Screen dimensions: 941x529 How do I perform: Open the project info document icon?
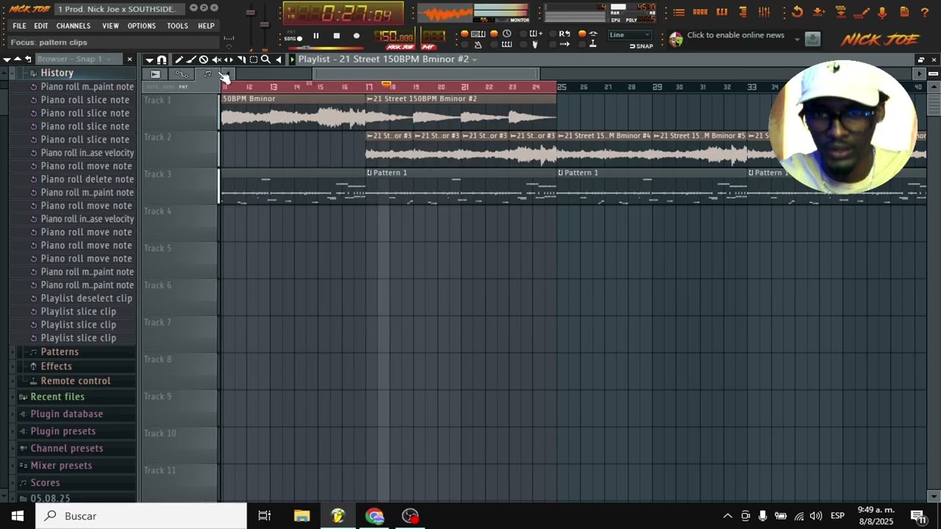tap(904, 12)
